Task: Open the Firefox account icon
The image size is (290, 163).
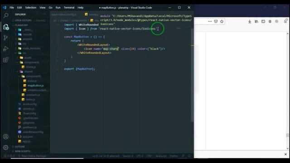Action: [x=270, y=21]
